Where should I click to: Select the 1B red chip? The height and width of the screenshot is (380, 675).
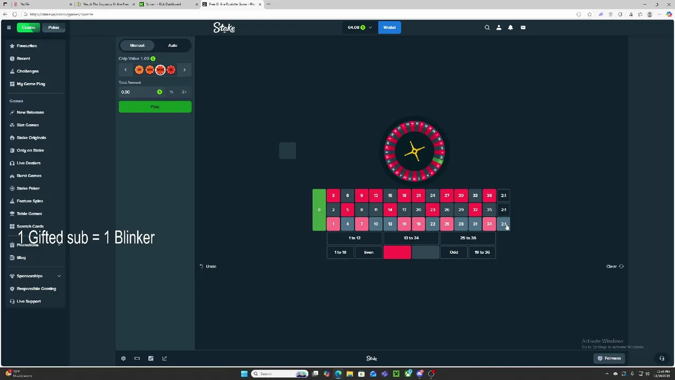pos(171,70)
